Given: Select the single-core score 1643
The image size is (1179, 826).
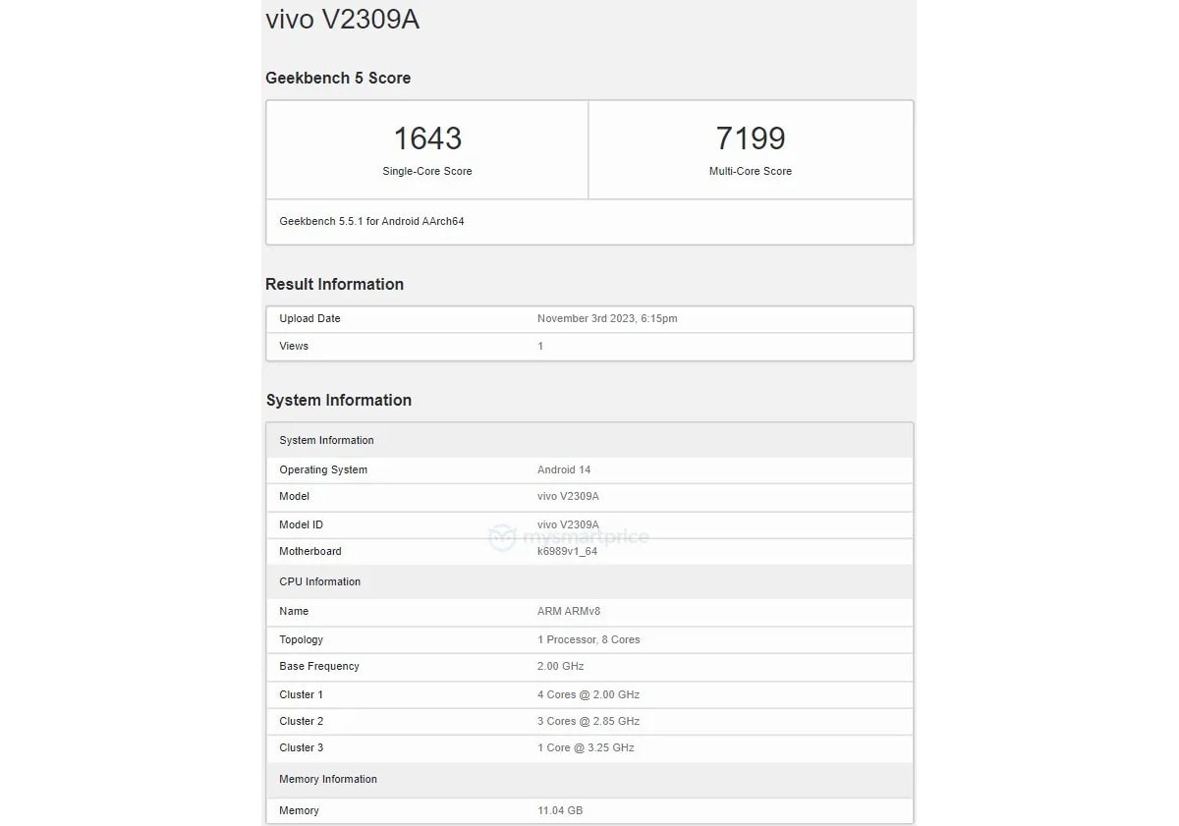Looking at the screenshot, I should tap(427, 138).
